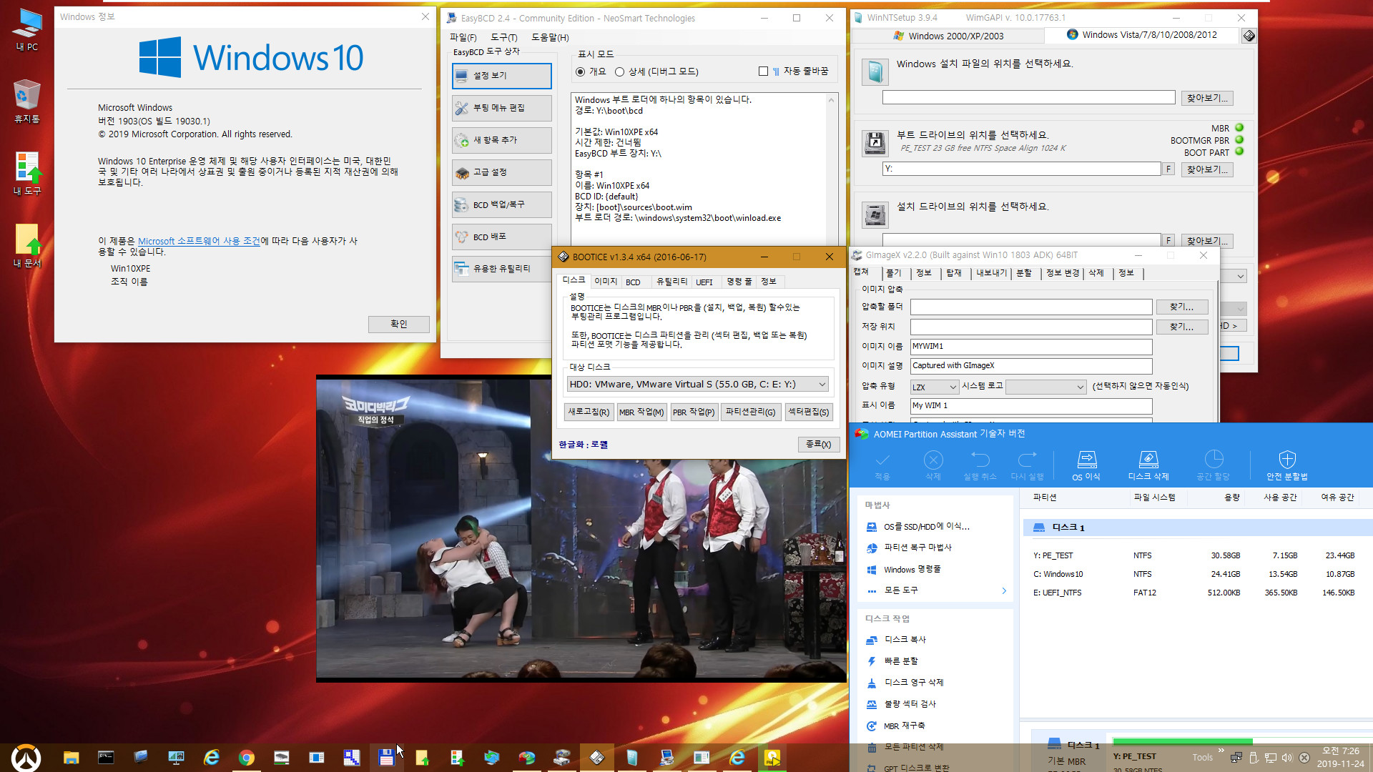Open the 내 PC desktop icon
The height and width of the screenshot is (772, 1373).
pos(27,30)
